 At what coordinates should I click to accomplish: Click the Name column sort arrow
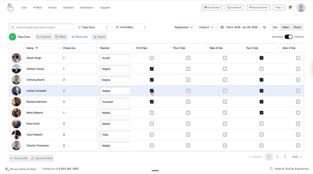tap(37, 48)
